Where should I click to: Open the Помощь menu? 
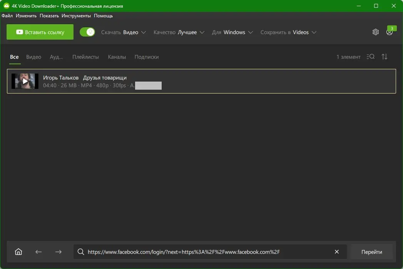click(x=103, y=16)
